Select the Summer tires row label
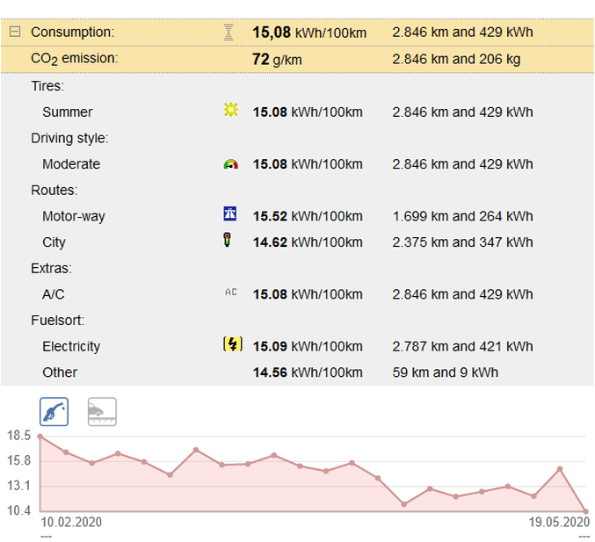The width and height of the screenshot is (595, 542). click(x=67, y=112)
